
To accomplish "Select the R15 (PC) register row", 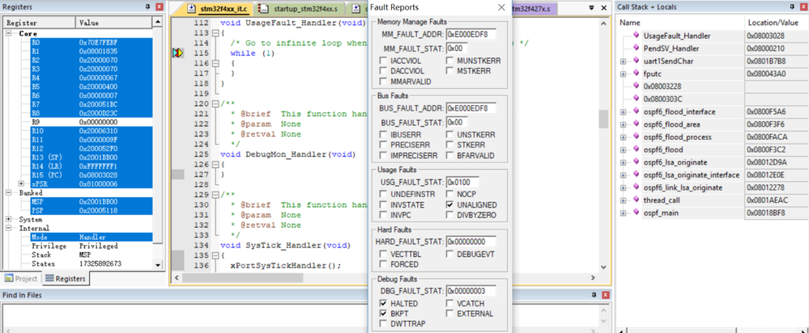I will click(90, 175).
